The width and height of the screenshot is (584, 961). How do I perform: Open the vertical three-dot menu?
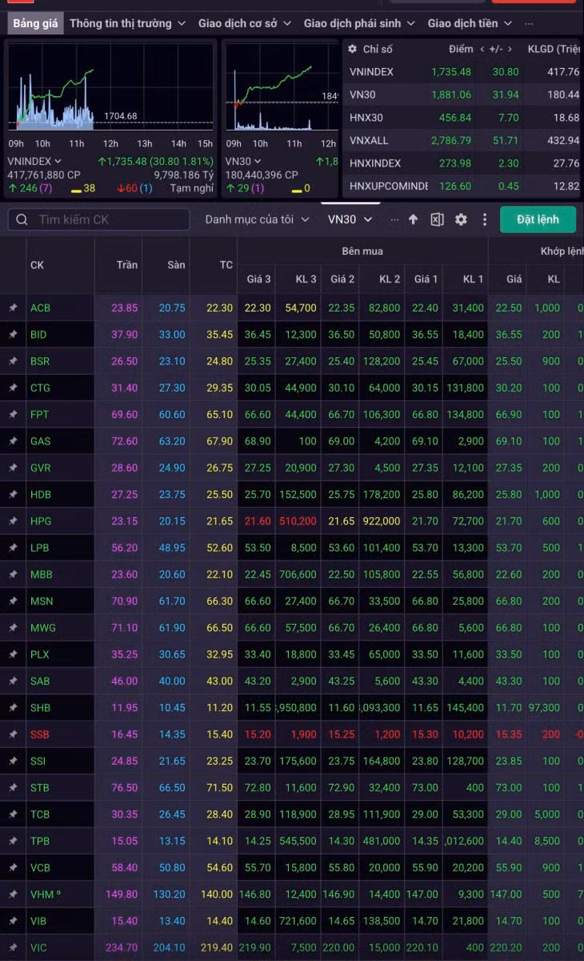(483, 219)
